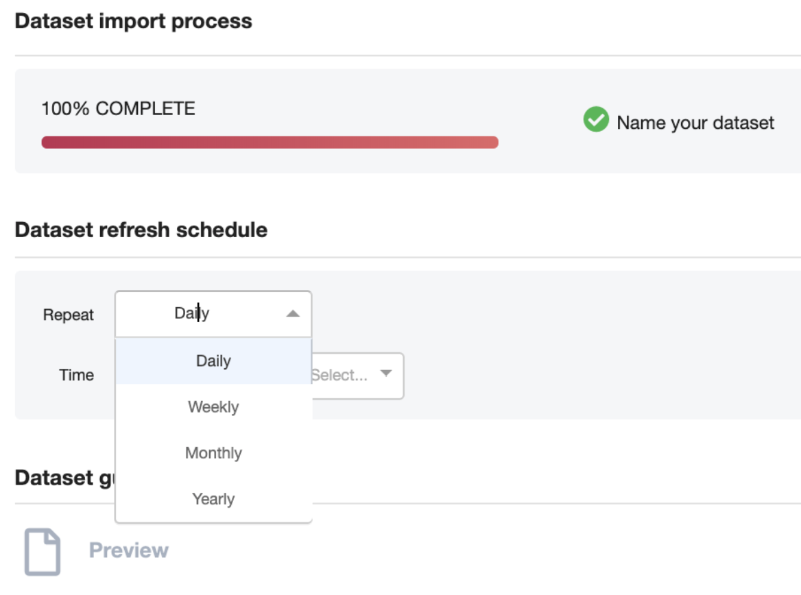
Task: Select Daily from the repeat options
Action: pos(213,361)
